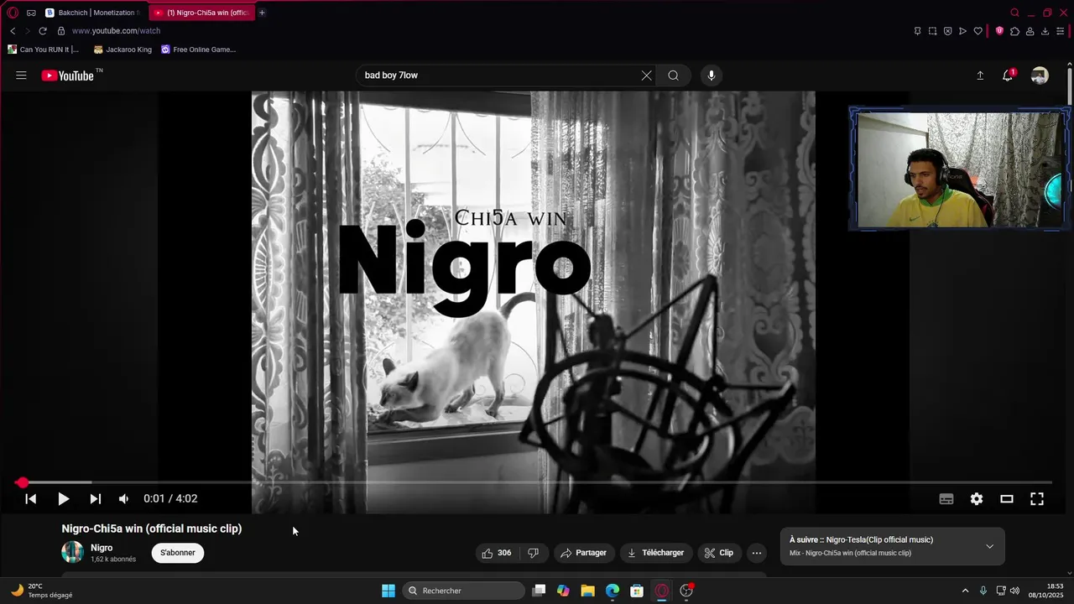1074x604 pixels.
Task: Open the extensions cube icon
Action: coord(1014,31)
